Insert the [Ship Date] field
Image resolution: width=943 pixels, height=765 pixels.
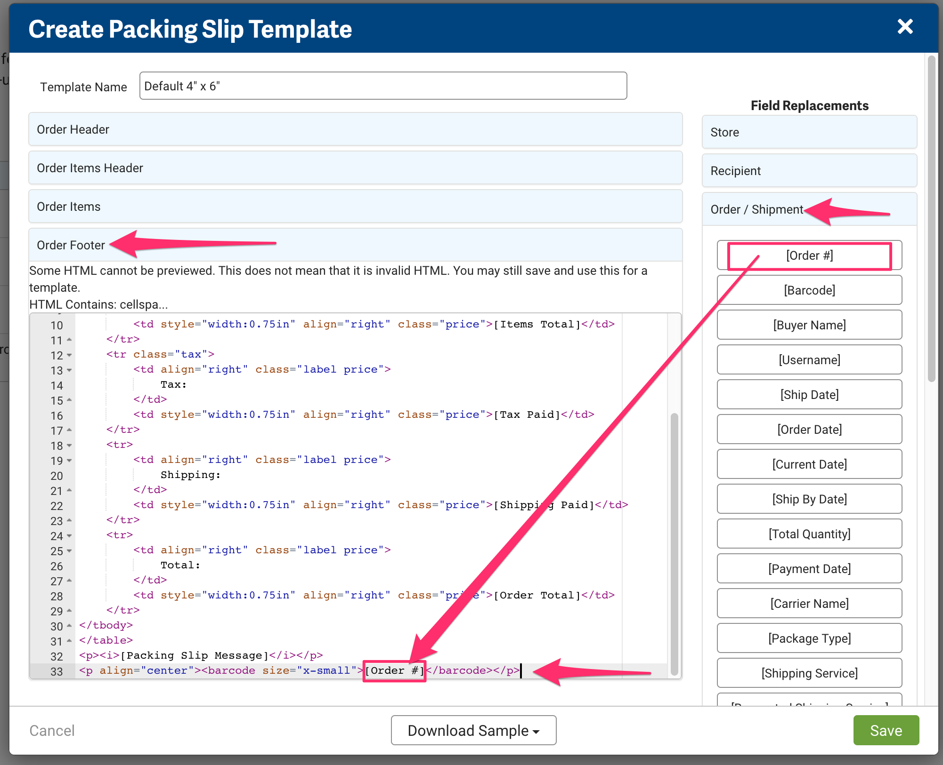809,395
